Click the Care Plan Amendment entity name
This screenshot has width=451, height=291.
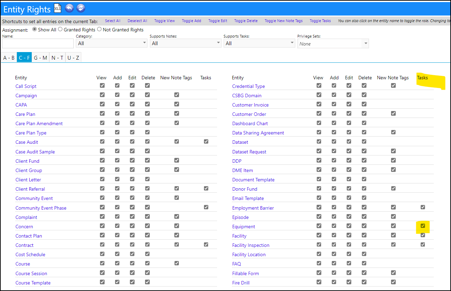click(39, 123)
